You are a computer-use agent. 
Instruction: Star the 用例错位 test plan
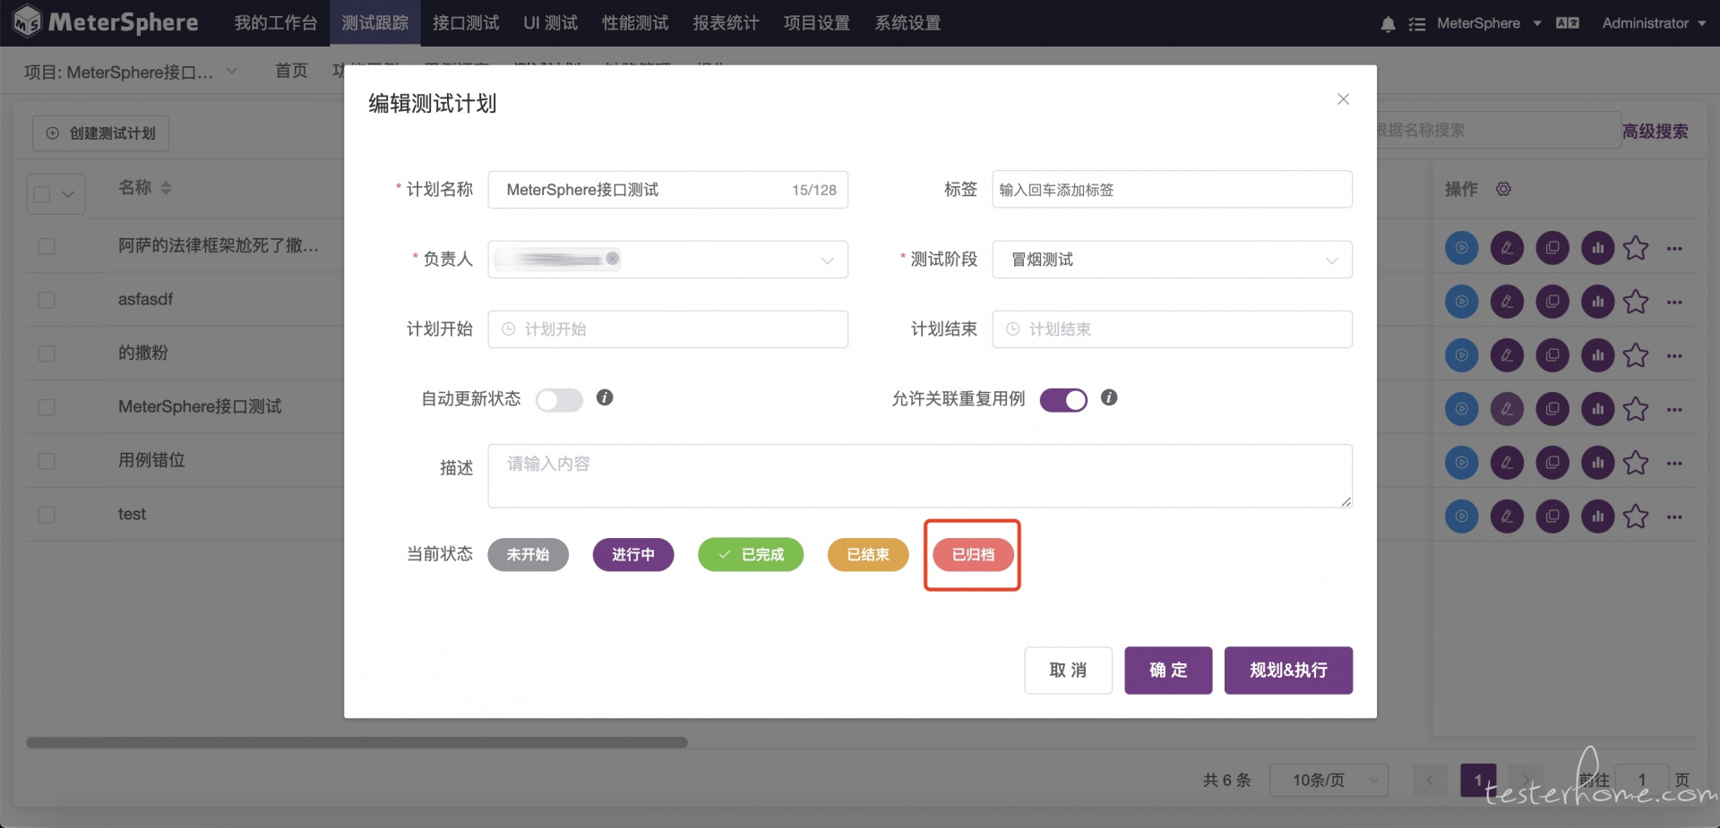[x=1636, y=463]
